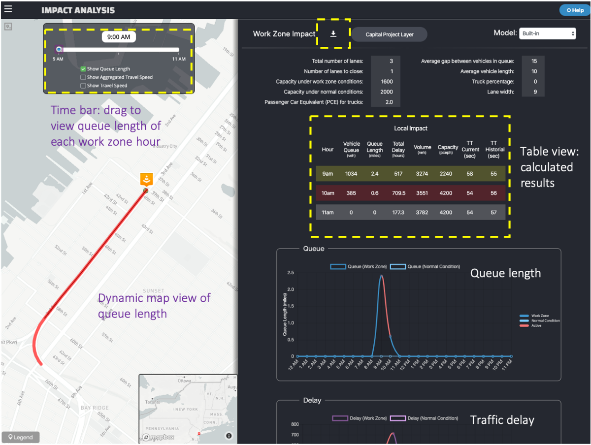Edit Total number of lanes field

386,61
